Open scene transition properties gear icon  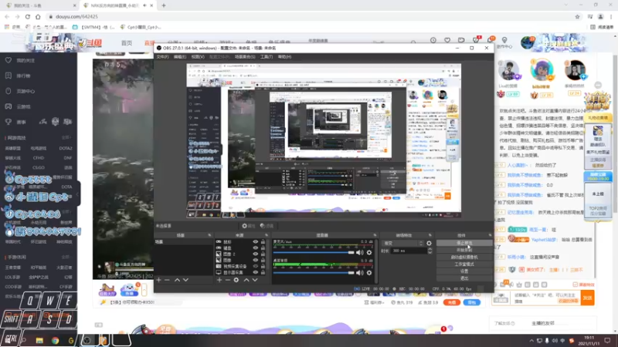[429, 244]
